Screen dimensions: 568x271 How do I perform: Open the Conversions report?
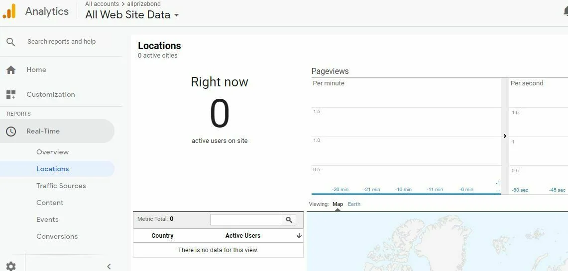[57, 236]
